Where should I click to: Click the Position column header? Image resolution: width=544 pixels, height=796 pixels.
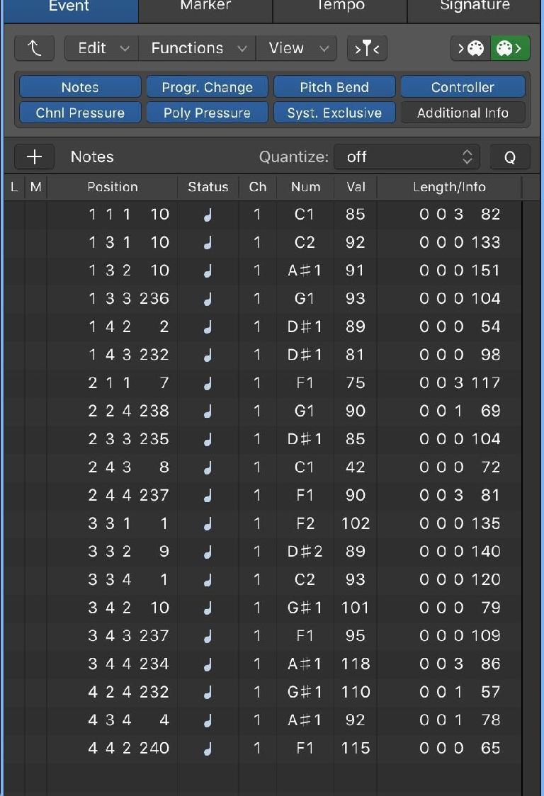(112, 187)
